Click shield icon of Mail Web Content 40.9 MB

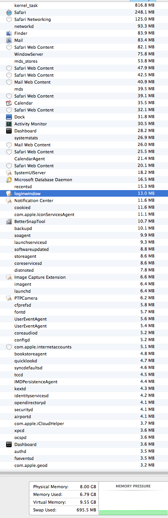click(x=9, y=82)
